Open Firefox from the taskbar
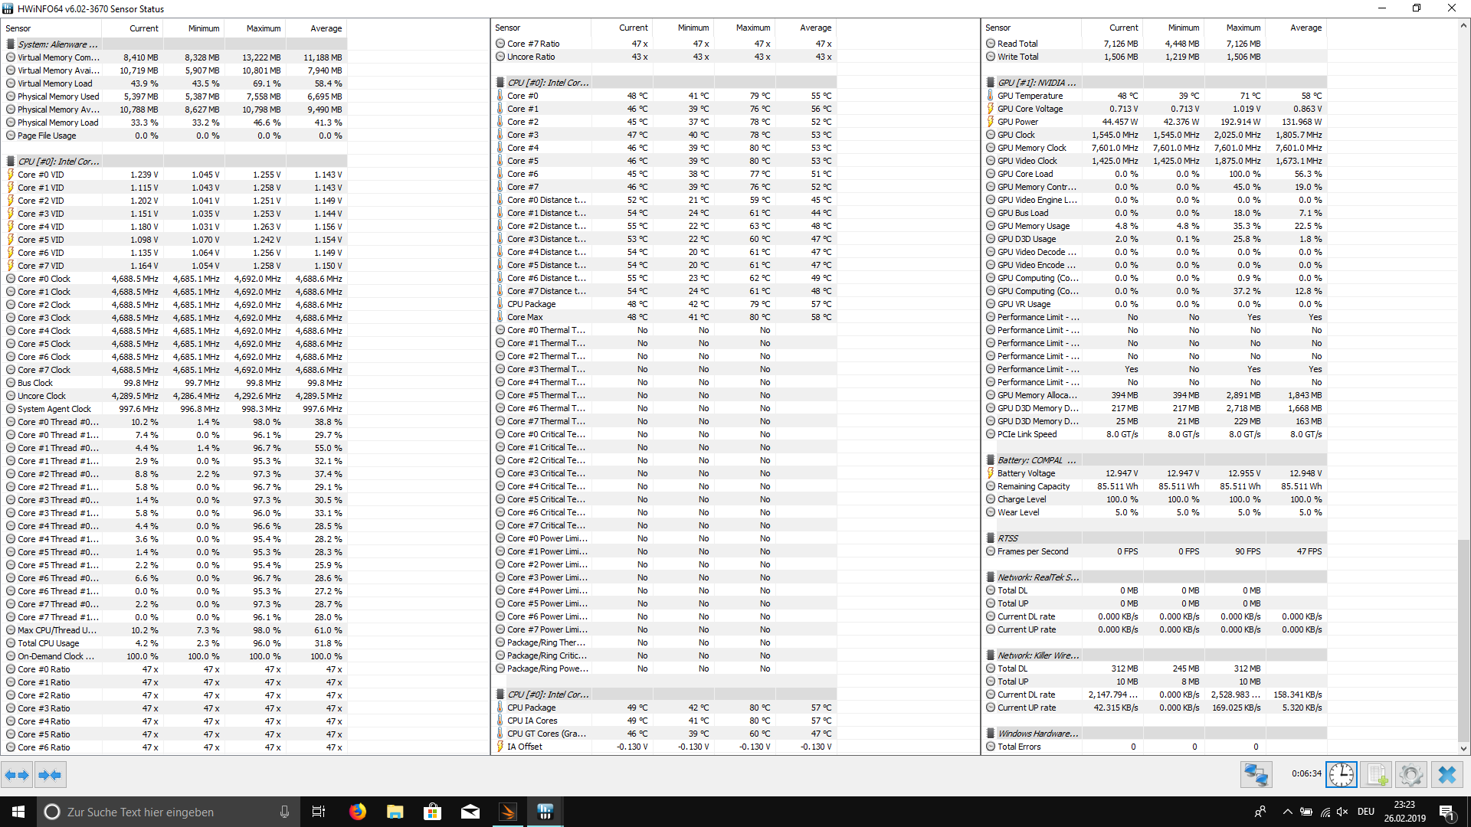The height and width of the screenshot is (827, 1471). click(x=358, y=812)
